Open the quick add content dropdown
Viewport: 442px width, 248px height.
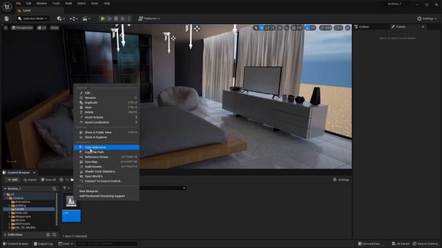tap(61, 19)
